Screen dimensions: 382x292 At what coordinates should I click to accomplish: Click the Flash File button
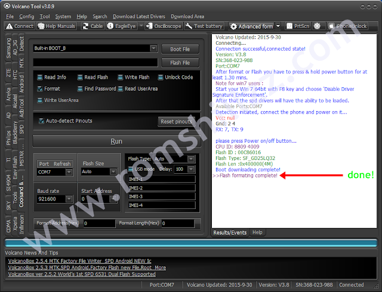click(x=180, y=63)
